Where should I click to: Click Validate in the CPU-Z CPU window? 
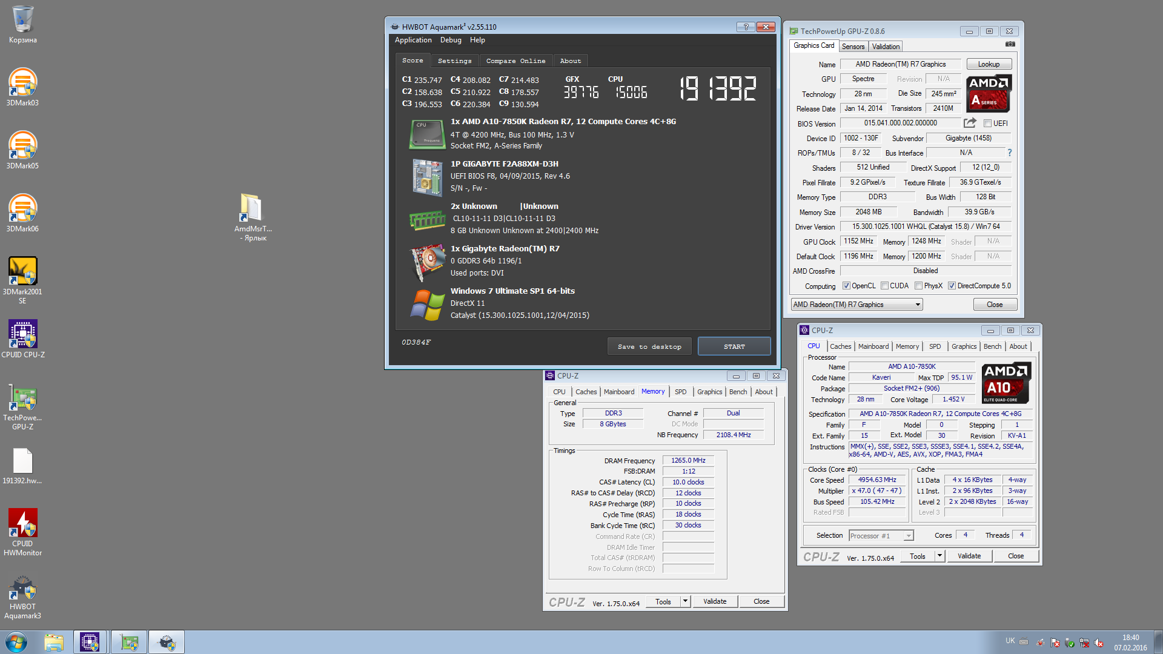coord(969,556)
